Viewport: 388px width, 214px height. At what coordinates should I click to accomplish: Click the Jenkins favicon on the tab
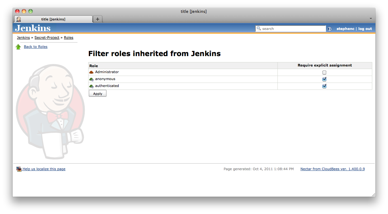click(x=19, y=19)
